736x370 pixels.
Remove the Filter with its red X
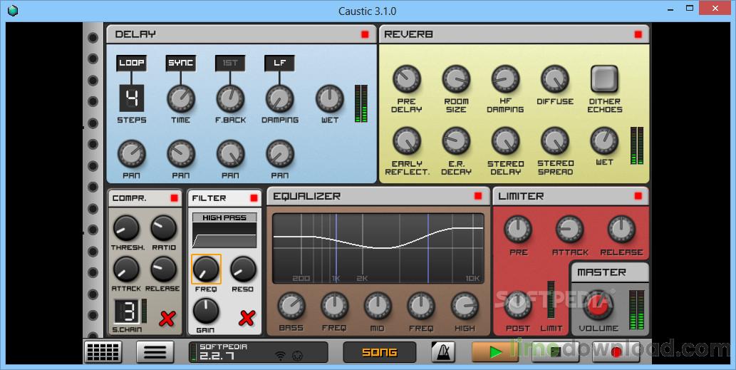[247, 319]
